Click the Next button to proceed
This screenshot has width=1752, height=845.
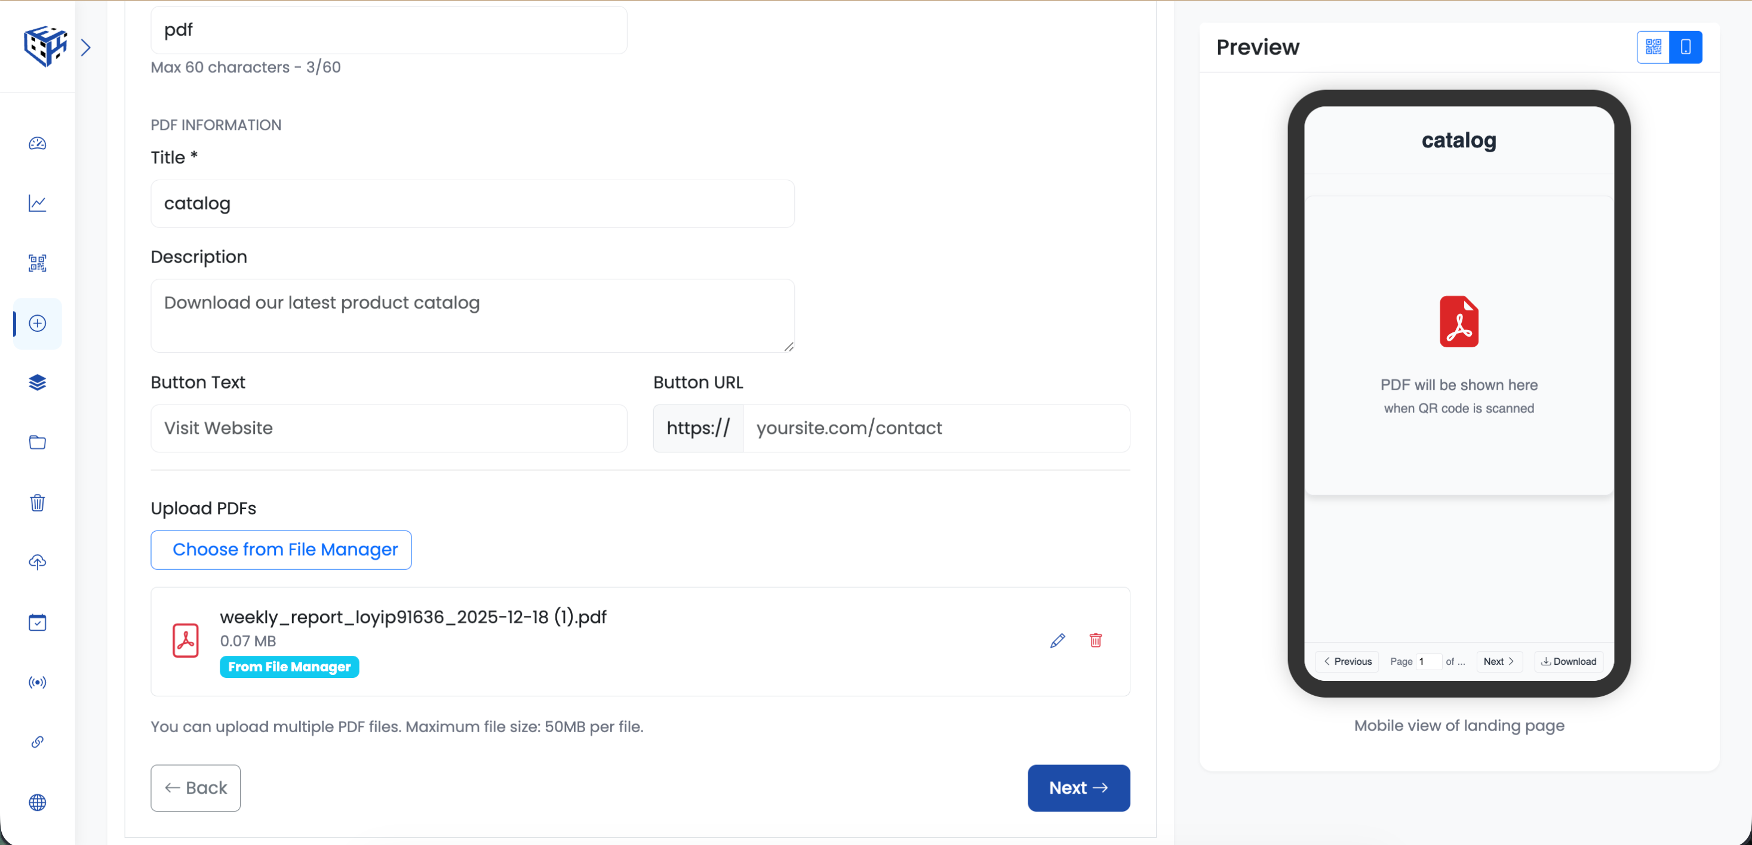(x=1078, y=788)
